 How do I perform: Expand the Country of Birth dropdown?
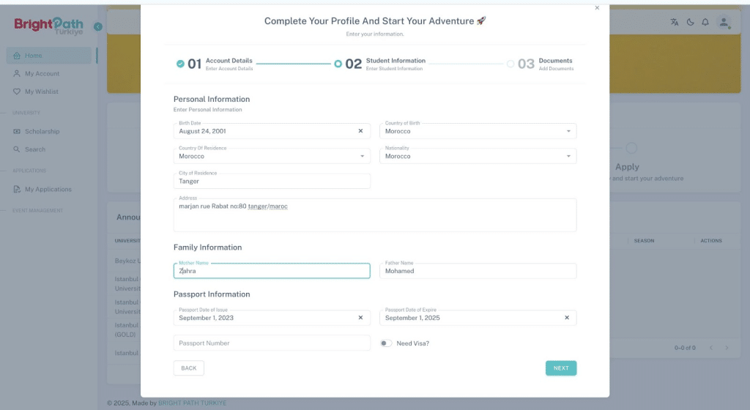click(x=568, y=131)
